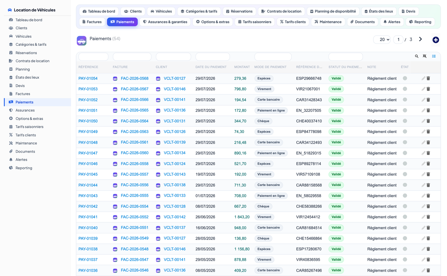This screenshot has height=276, width=447.
Task: Add a new payment with plus icon
Action: (x=436, y=40)
